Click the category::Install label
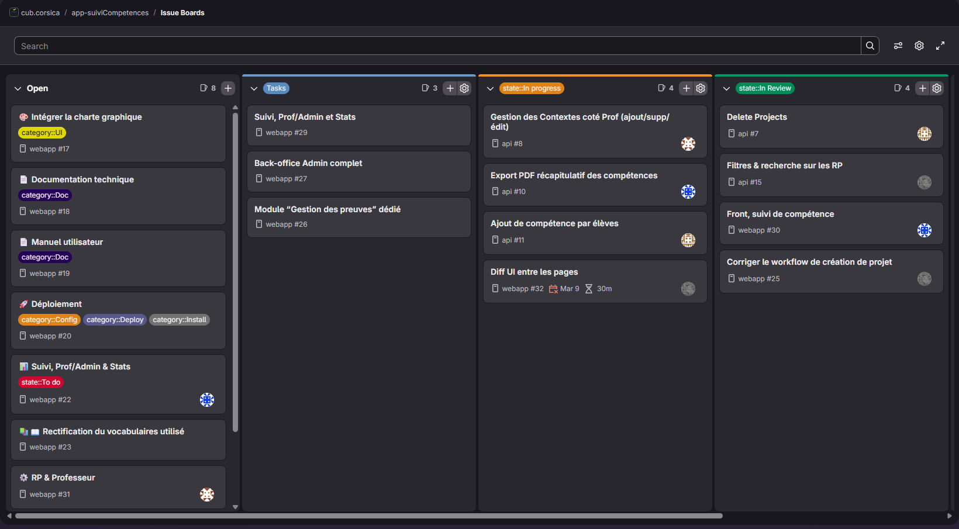Screen dimensions: 959x529 (180, 320)
